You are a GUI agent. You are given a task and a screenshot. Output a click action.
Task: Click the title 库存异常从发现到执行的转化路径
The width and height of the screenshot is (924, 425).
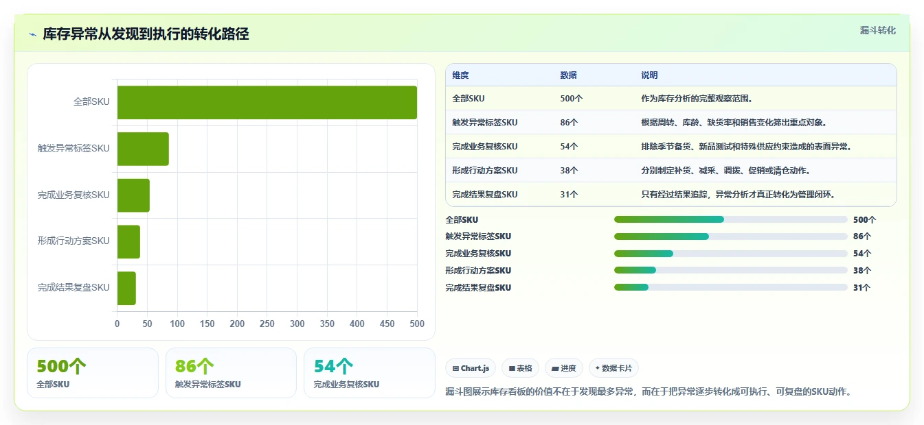(x=146, y=34)
